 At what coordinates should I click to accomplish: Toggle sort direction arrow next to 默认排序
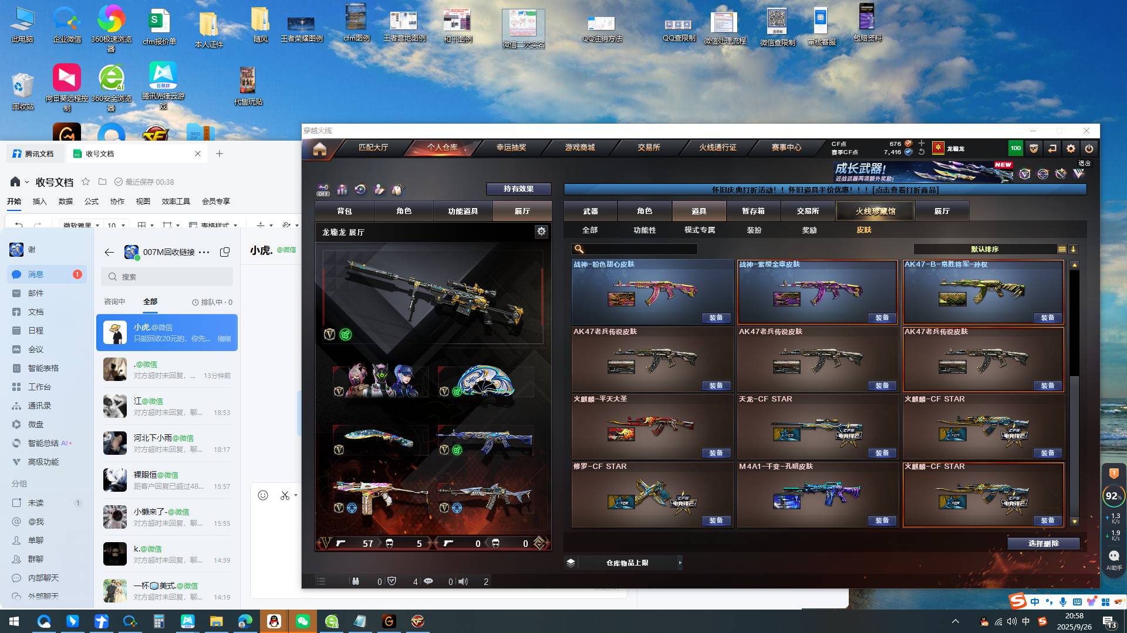[x=1074, y=249]
